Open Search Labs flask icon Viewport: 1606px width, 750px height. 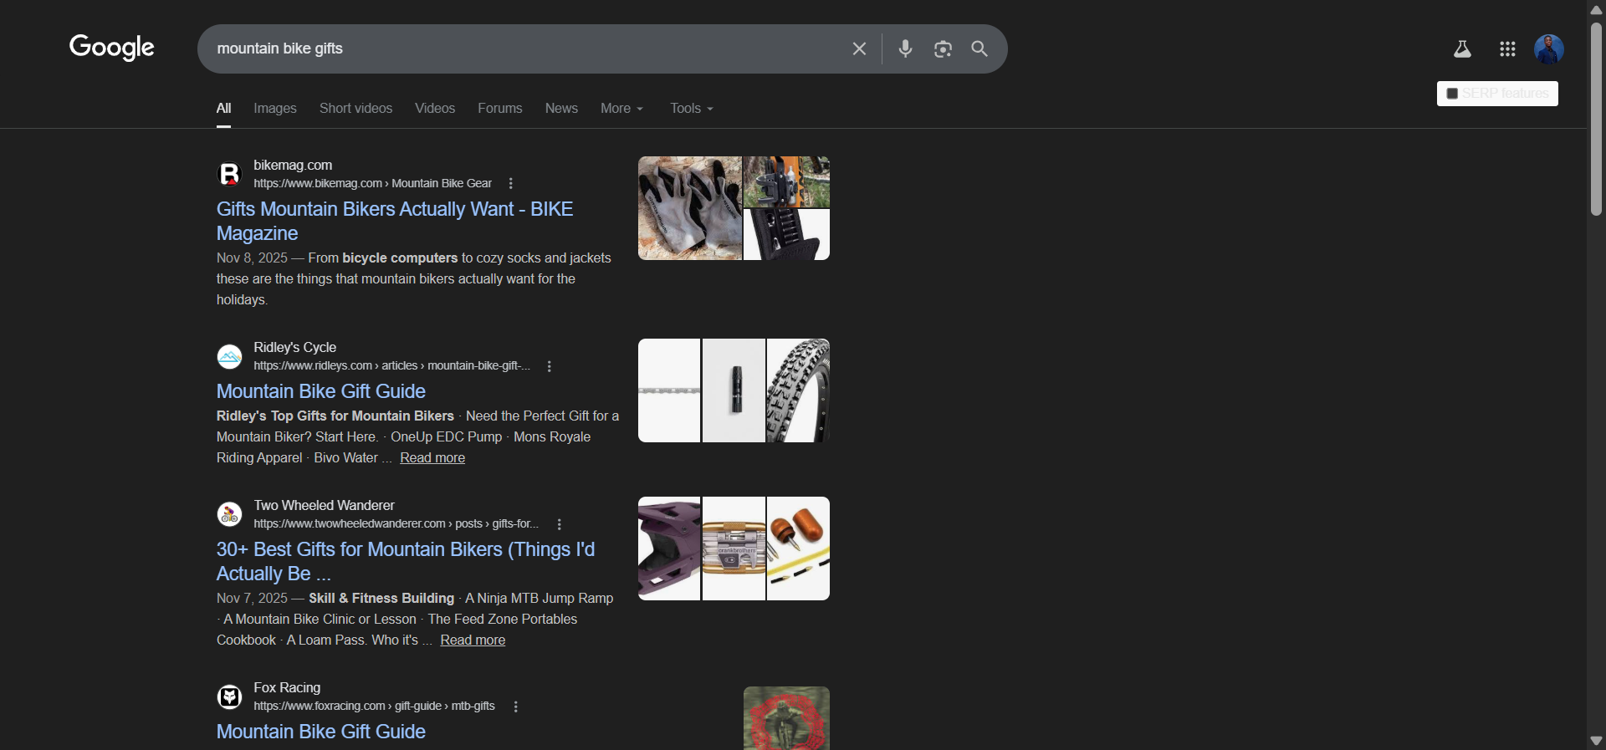[1462, 49]
